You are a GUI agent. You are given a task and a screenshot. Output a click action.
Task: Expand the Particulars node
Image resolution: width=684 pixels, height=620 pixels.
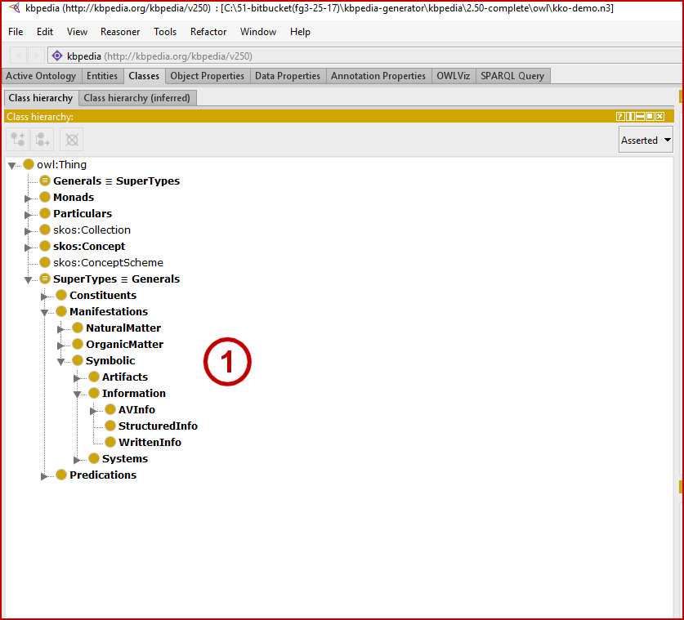pyautogui.click(x=28, y=215)
